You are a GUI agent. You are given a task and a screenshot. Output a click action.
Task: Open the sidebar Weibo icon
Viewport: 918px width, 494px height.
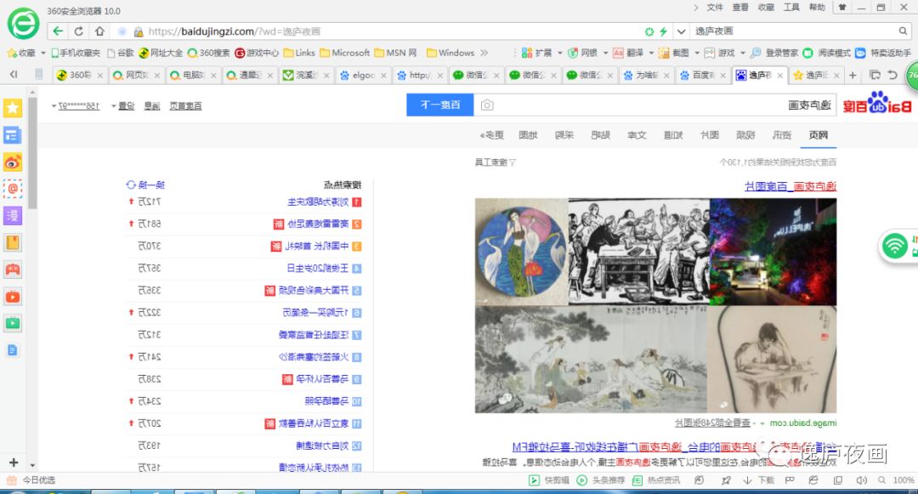coord(12,162)
